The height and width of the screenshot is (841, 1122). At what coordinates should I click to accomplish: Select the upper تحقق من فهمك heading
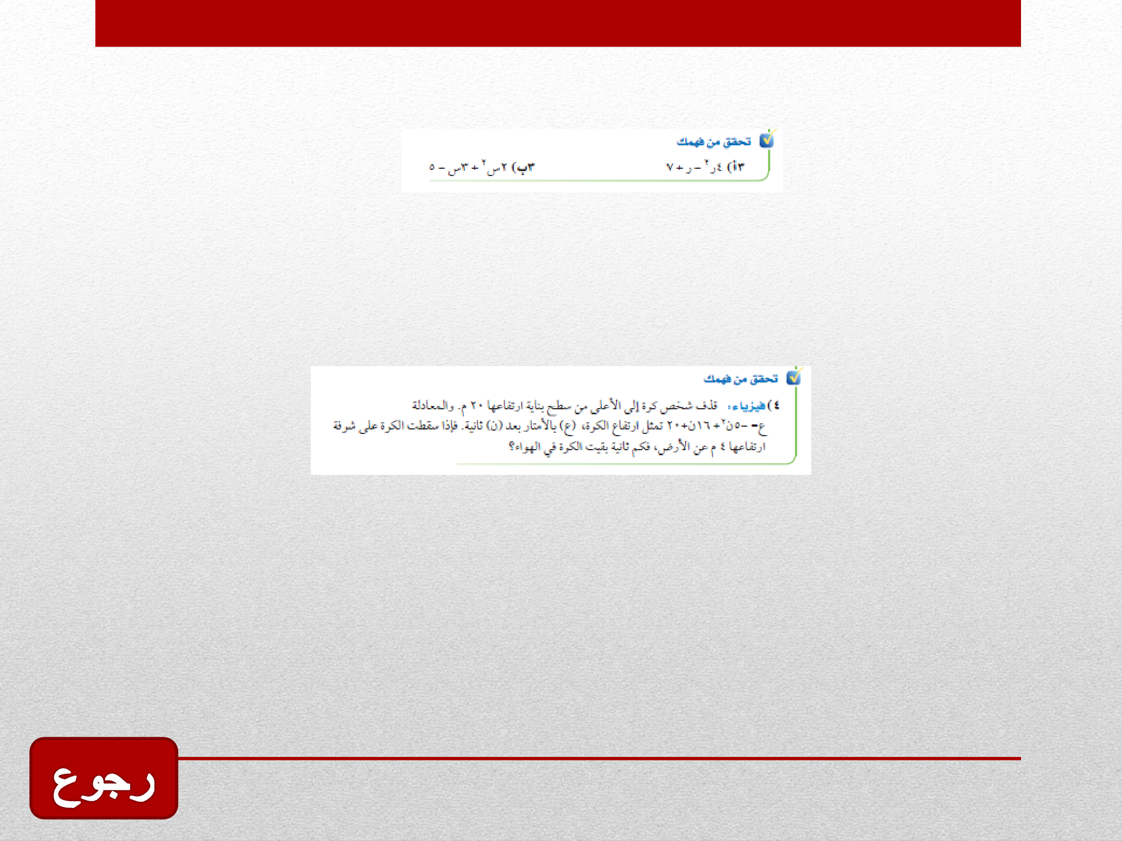tap(714, 142)
